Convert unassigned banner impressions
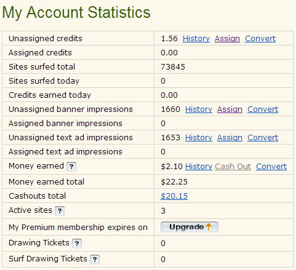This screenshot has height=270, width=296. pyautogui.click(x=263, y=109)
